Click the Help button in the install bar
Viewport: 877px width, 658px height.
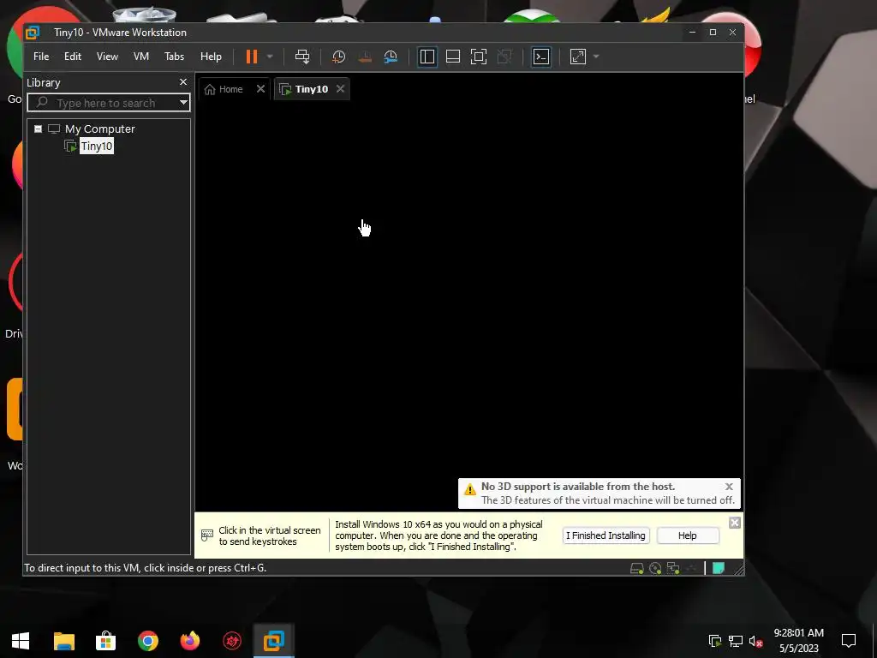tap(688, 535)
